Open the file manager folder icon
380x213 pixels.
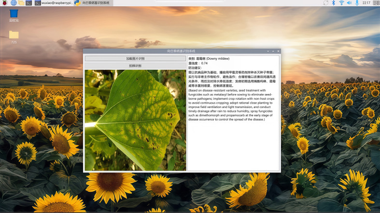21,3
